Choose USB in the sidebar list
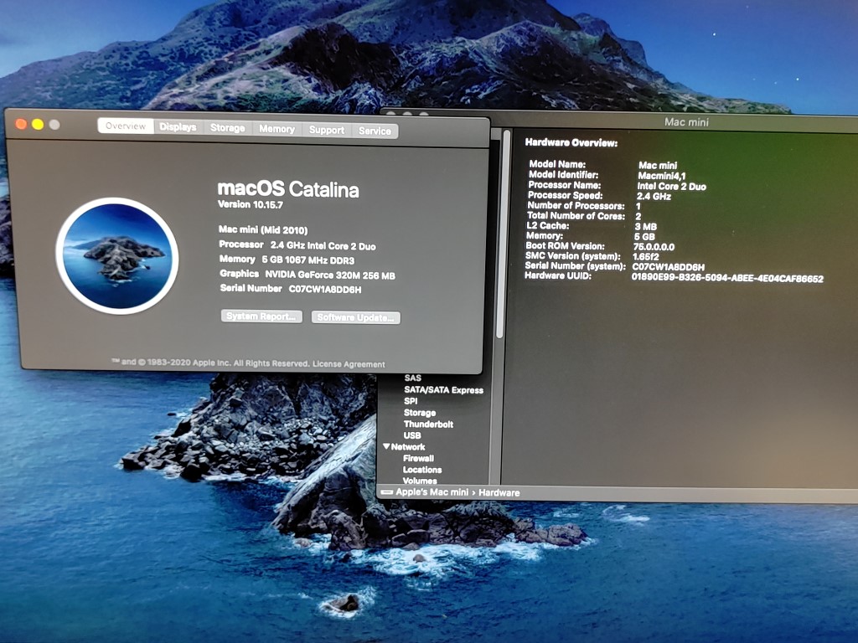Image resolution: width=858 pixels, height=643 pixels. pyautogui.click(x=412, y=436)
